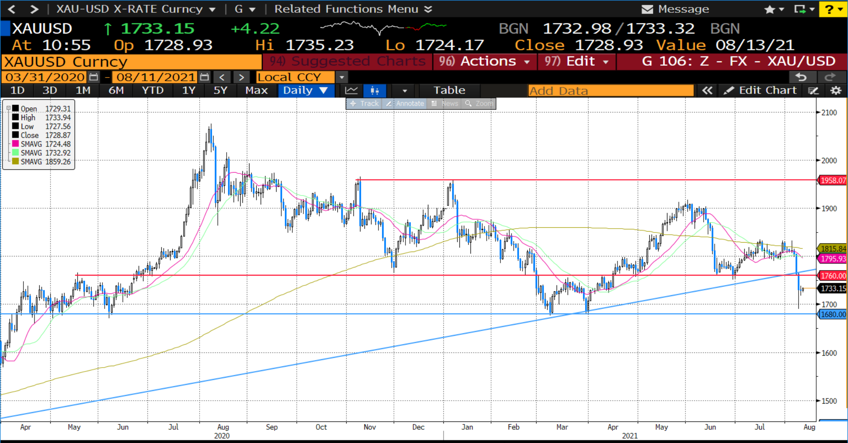Select the 1795.93 pink SMAVG label
Image resolution: width=848 pixels, height=443 pixels.
click(833, 259)
